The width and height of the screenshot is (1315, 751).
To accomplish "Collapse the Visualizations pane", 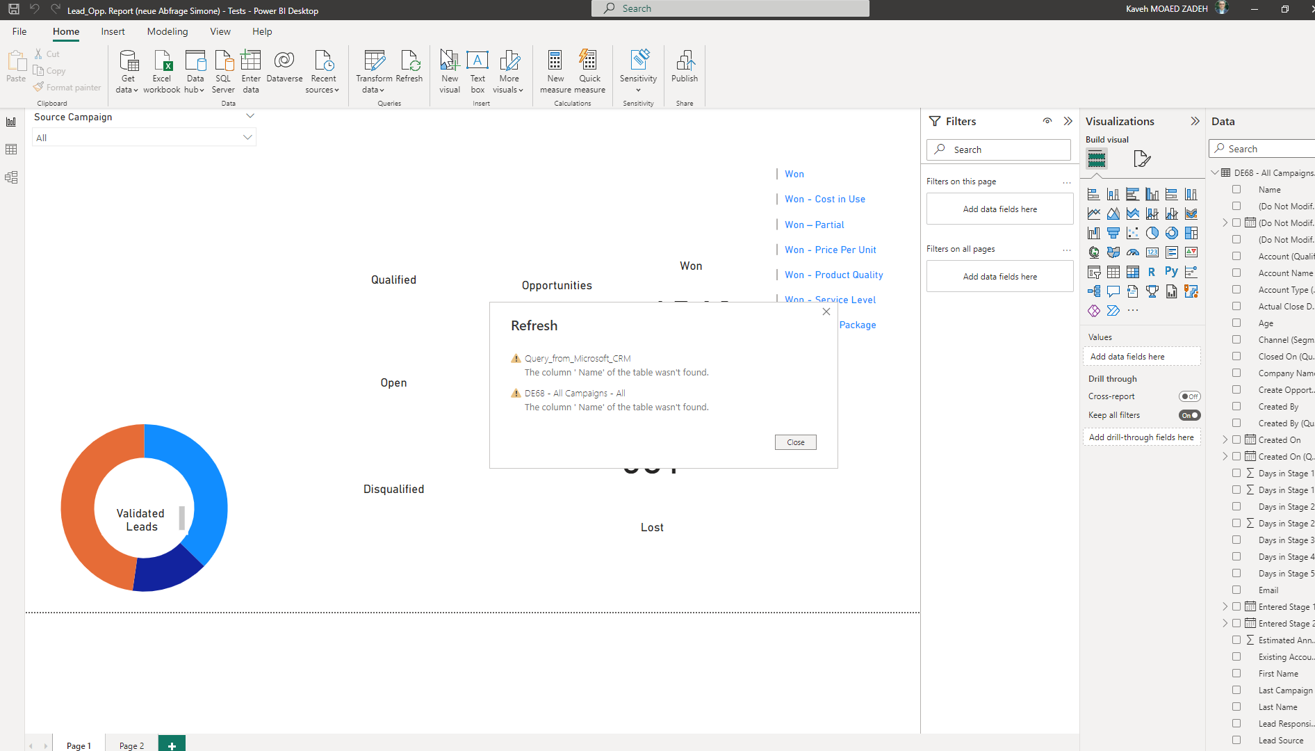I will (x=1195, y=121).
